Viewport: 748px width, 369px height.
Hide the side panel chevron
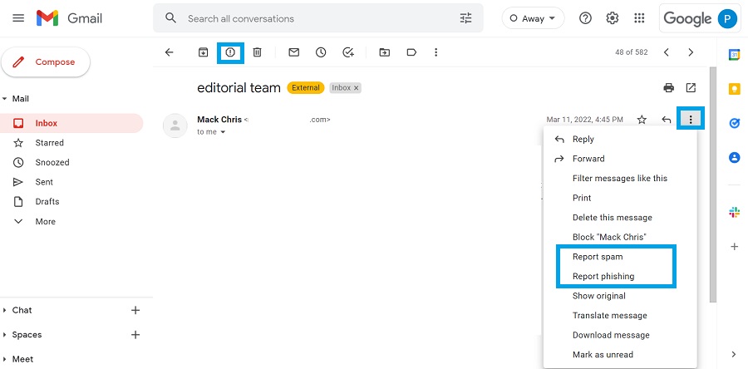point(734,354)
